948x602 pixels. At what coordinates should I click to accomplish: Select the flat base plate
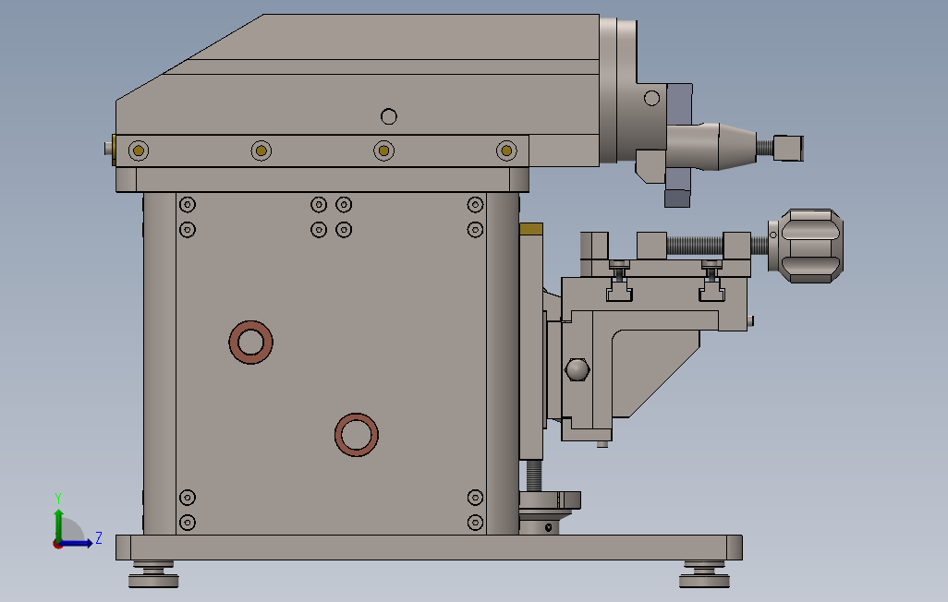click(x=429, y=548)
